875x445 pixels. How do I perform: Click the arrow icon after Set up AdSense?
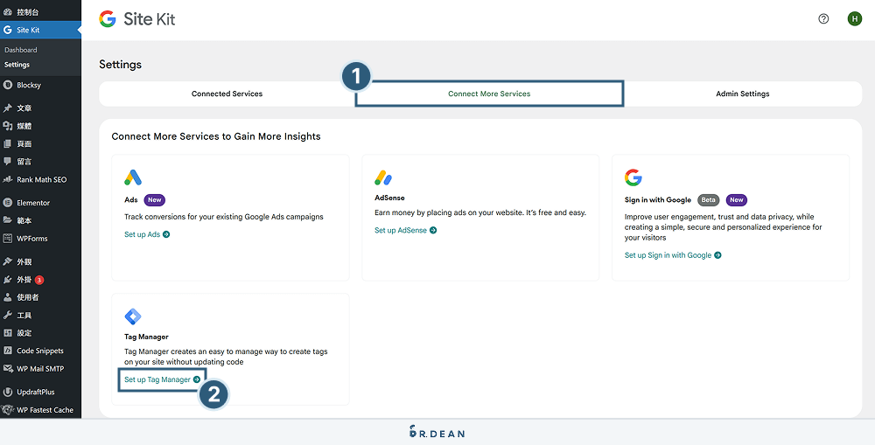coord(433,230)
